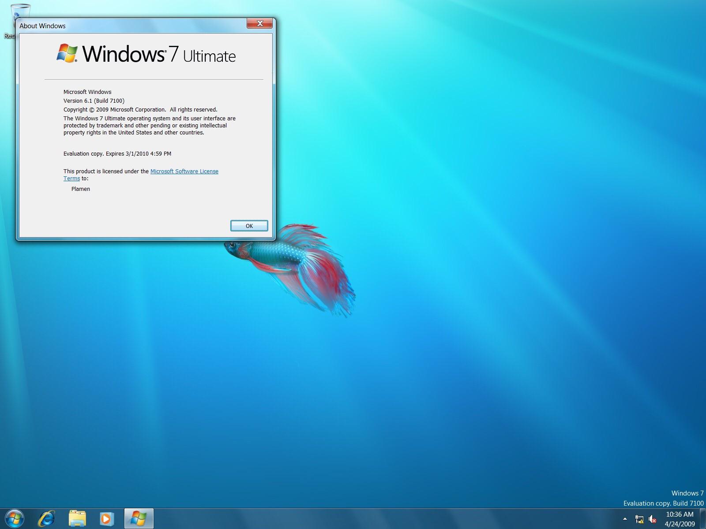The width and height of the screenshot is (706, 529).
Task: Click the licensee name "Plamen"
Action: point(81,189)
